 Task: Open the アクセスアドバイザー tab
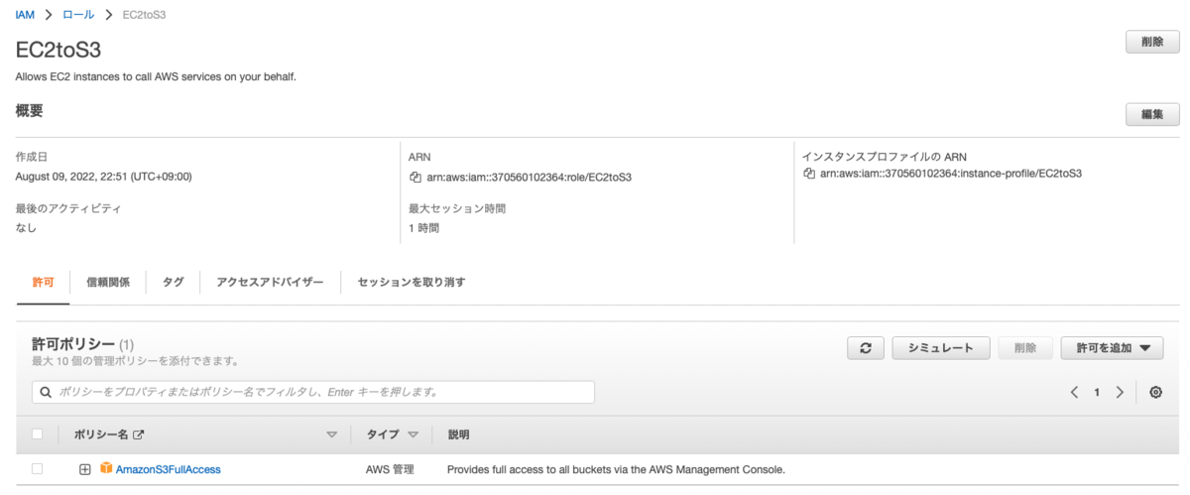(x=270, y=282)
